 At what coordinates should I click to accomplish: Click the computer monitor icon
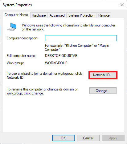[12, 27]
